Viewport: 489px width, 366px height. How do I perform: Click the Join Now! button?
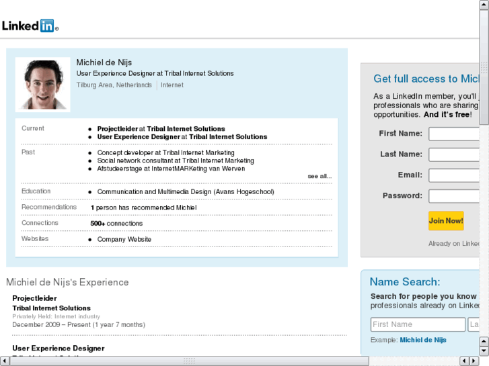pos(446,221)
